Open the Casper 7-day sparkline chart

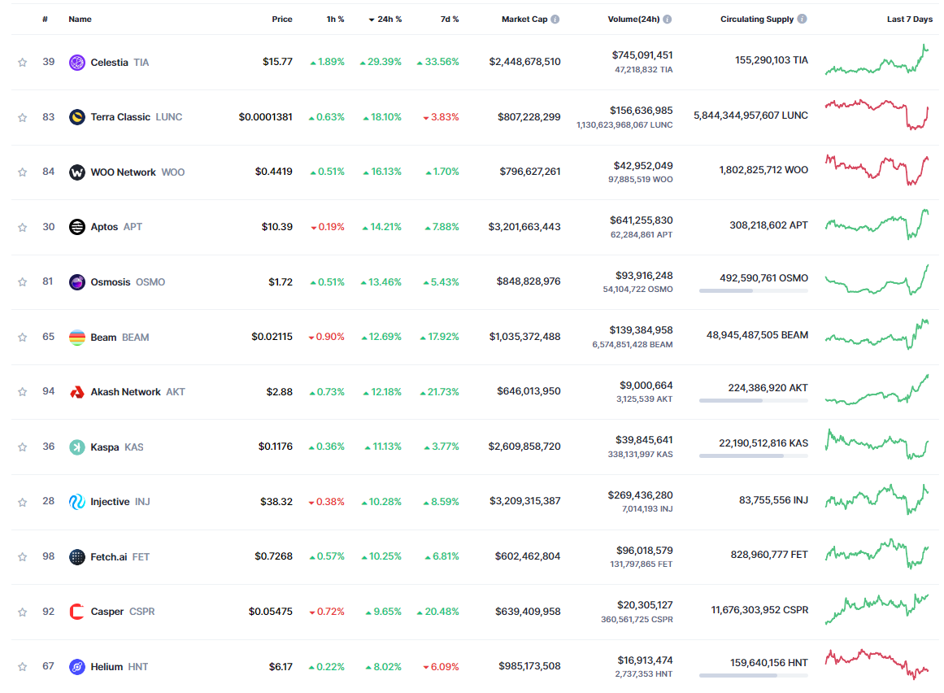(x=877, y=609)
